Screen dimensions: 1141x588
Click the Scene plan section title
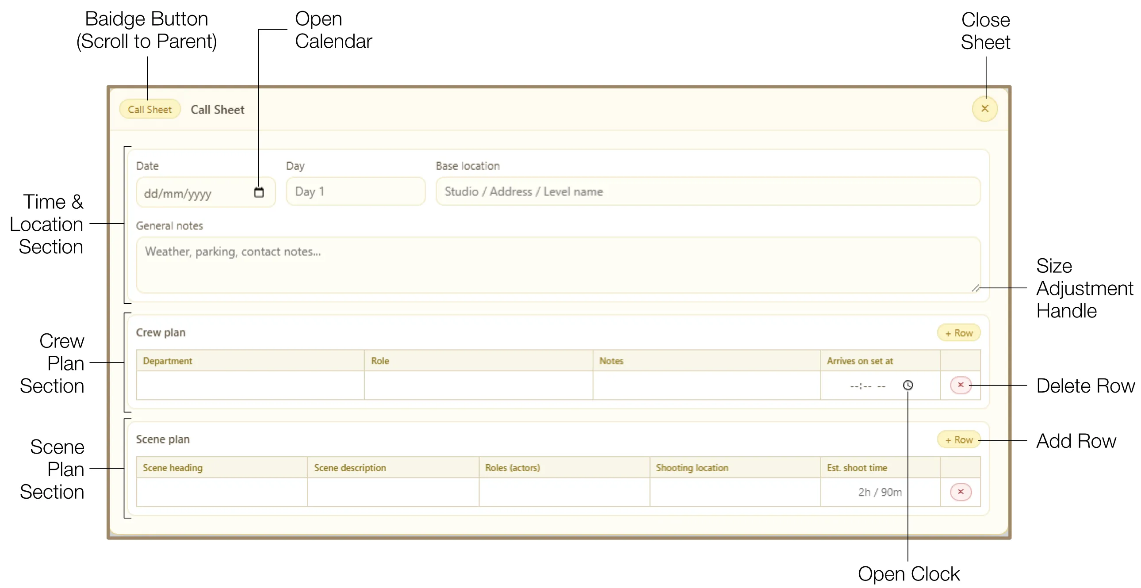(x=163, y=439)
